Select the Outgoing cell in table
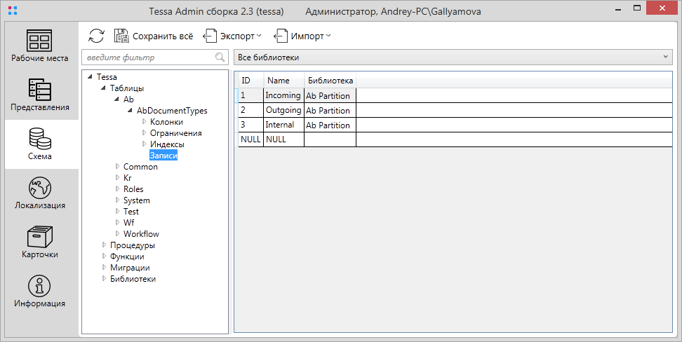This screenshot has height=342, width=682. pos(283,110)
